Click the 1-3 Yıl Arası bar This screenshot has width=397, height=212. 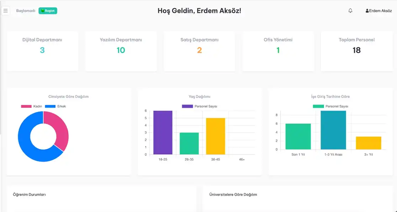point(333,130)
